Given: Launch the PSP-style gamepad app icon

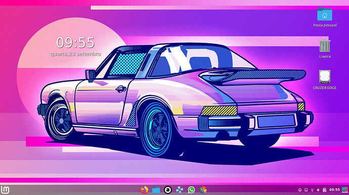Looking at the screenshot, I should click(x=180, y=190).
